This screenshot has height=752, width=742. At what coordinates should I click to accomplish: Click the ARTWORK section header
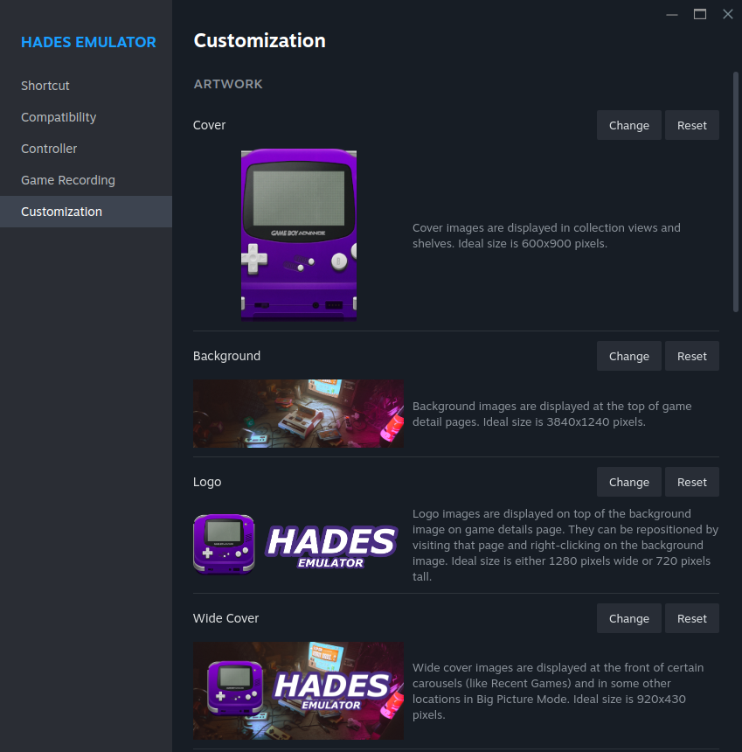228,84
